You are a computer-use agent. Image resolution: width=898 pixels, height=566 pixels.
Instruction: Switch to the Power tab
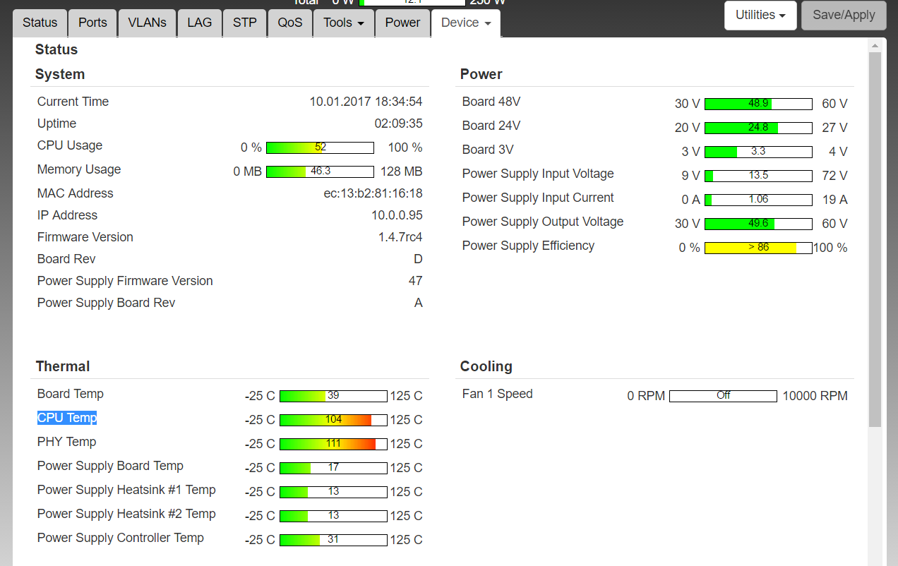tap(402, 23)
